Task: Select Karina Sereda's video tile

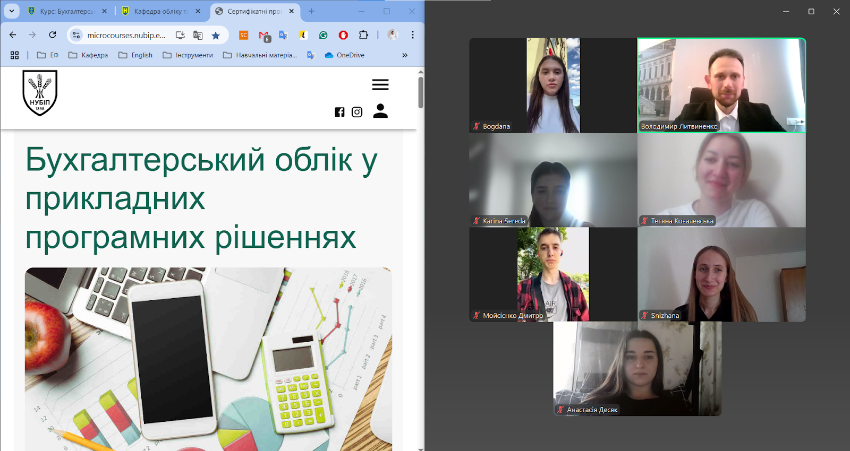Action: 553,180
